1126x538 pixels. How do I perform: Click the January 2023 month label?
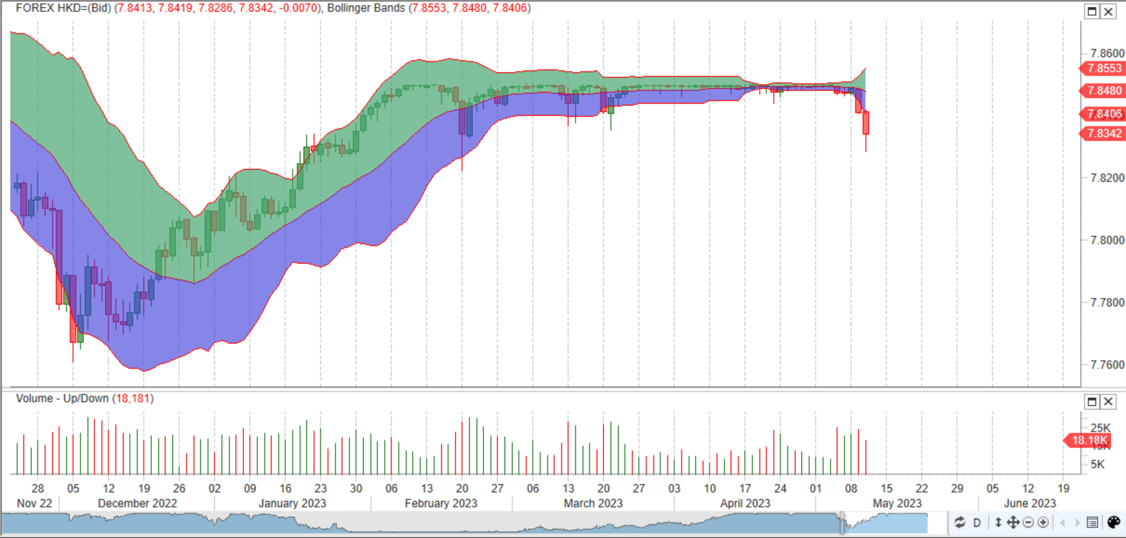[x=292, y=503]
